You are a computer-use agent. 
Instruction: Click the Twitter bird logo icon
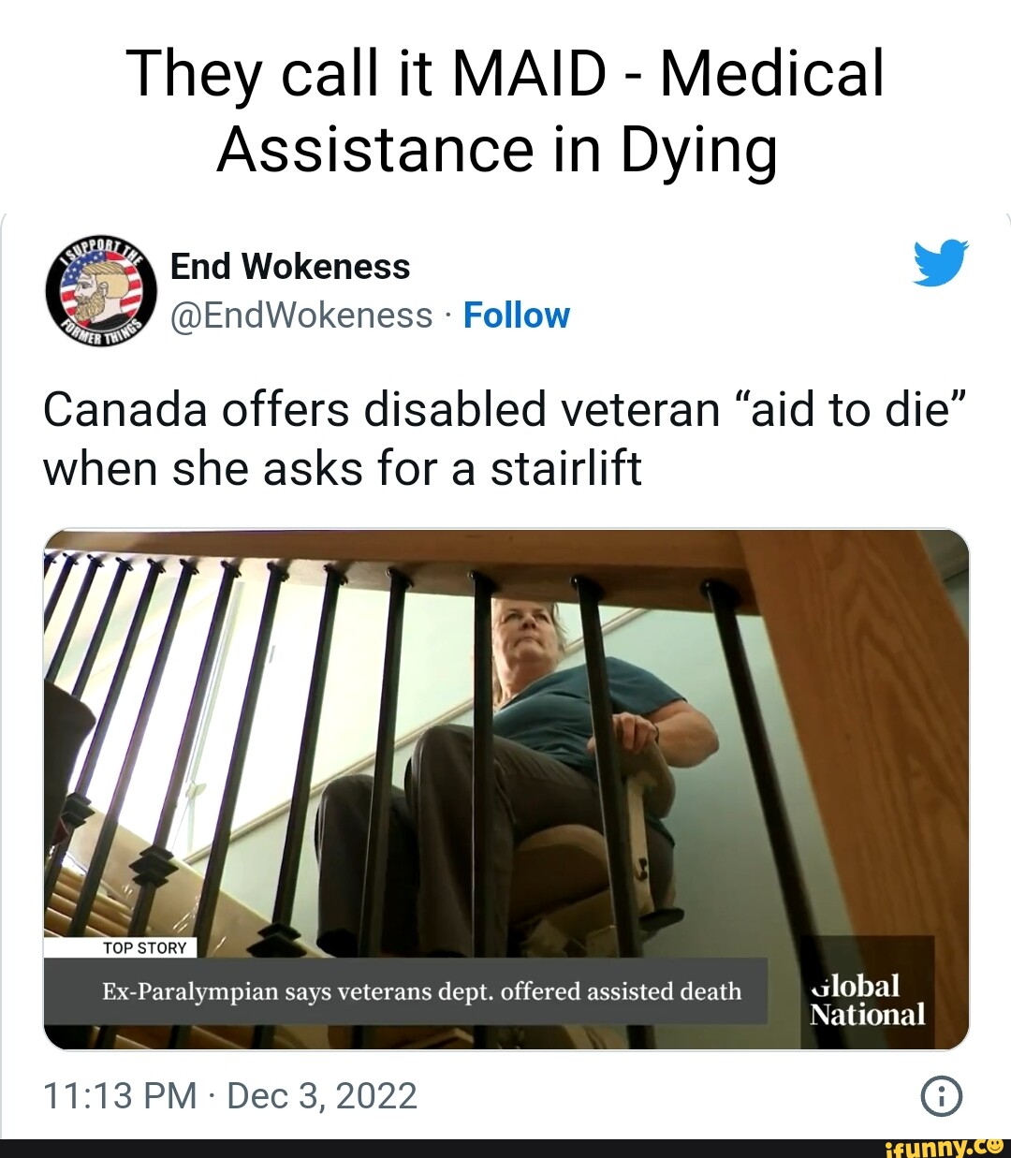[940, 263]
